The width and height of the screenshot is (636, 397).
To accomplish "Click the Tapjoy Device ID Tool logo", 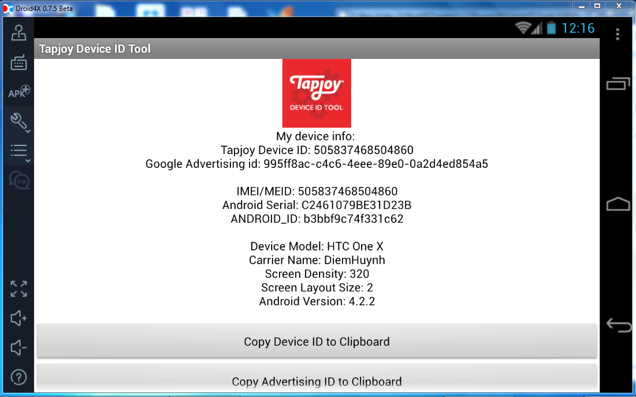I will pos(317,93).
